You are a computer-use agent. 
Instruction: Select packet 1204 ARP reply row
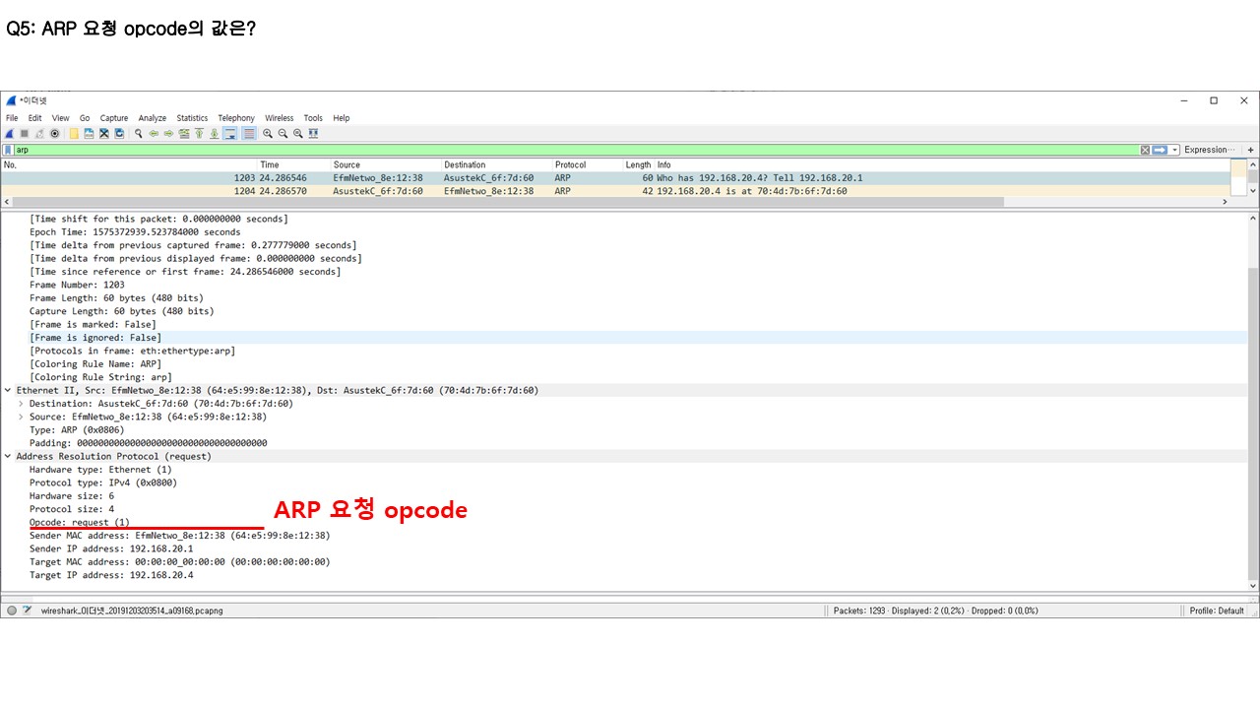pos(615,191)
